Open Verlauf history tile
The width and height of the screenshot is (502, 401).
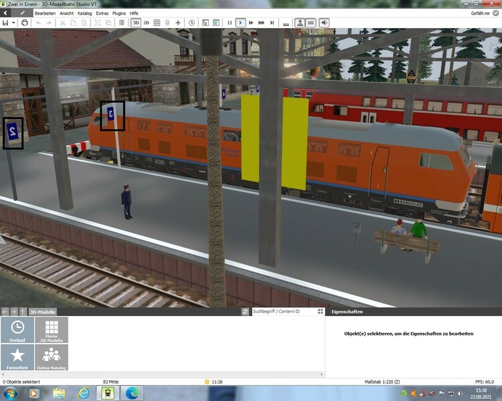coord(17,330)
